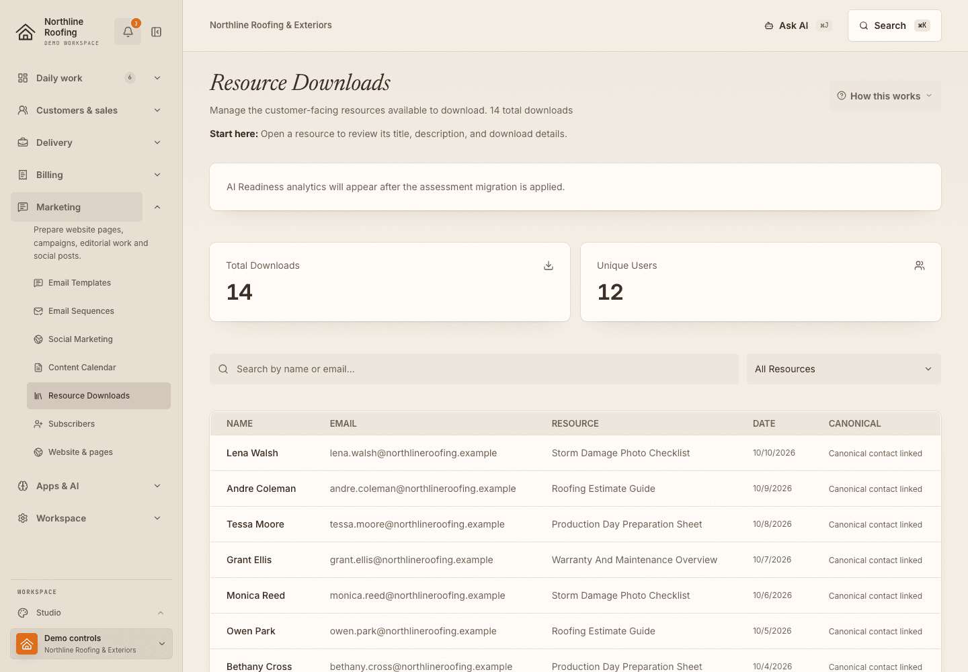Click the Ask AI button
Image resolution: width=968 pixels, height=672 pixels.
tap(798, 26)
